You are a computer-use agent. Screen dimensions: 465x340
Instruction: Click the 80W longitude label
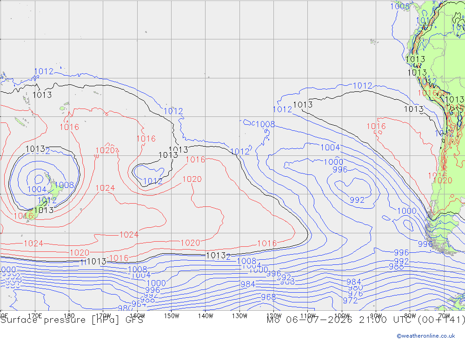(x=410, y=316)
